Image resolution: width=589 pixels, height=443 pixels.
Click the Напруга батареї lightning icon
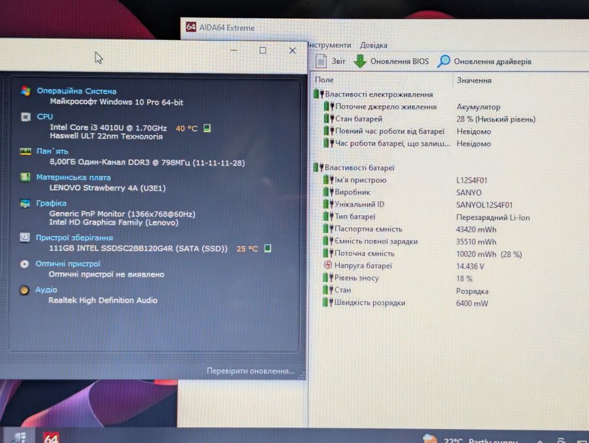click(x=328, y=265)
